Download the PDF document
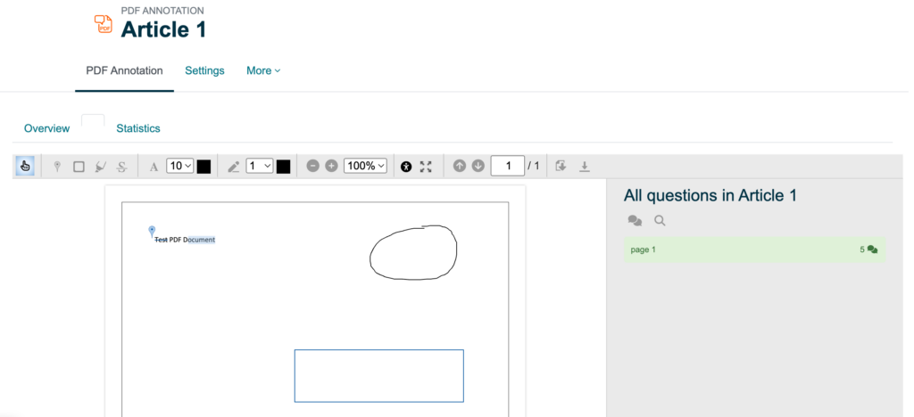914x417 pixels. (585, 167)
